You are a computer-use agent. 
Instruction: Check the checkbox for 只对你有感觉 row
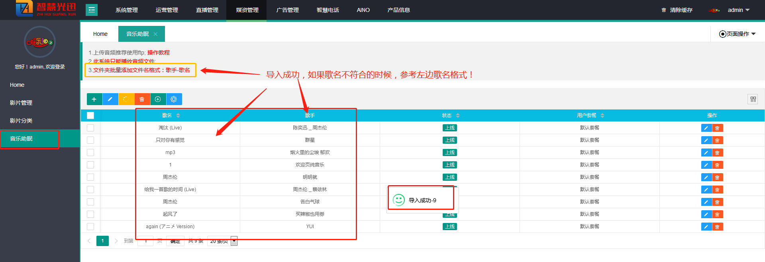tap(90, 140)
